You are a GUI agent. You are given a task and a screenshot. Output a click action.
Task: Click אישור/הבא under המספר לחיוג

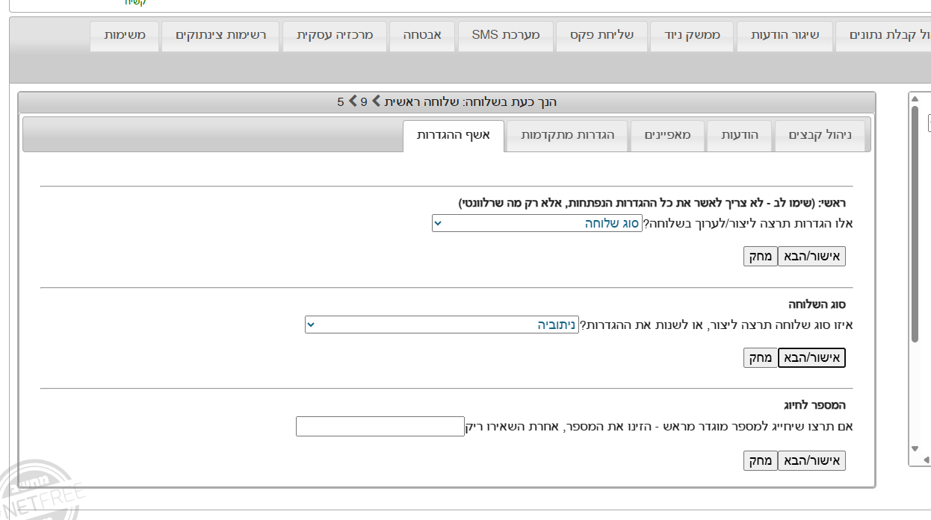tap(811, 460)
